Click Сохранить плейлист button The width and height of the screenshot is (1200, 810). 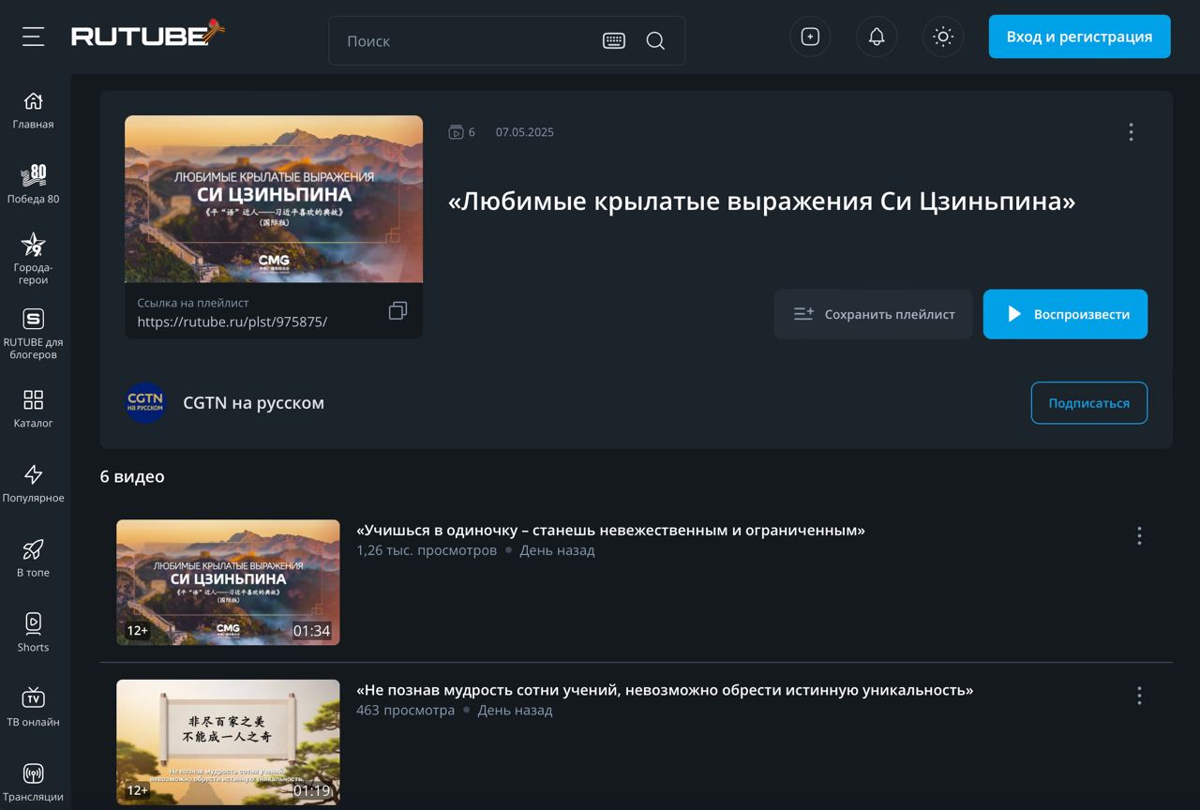(x=874, y=314)
